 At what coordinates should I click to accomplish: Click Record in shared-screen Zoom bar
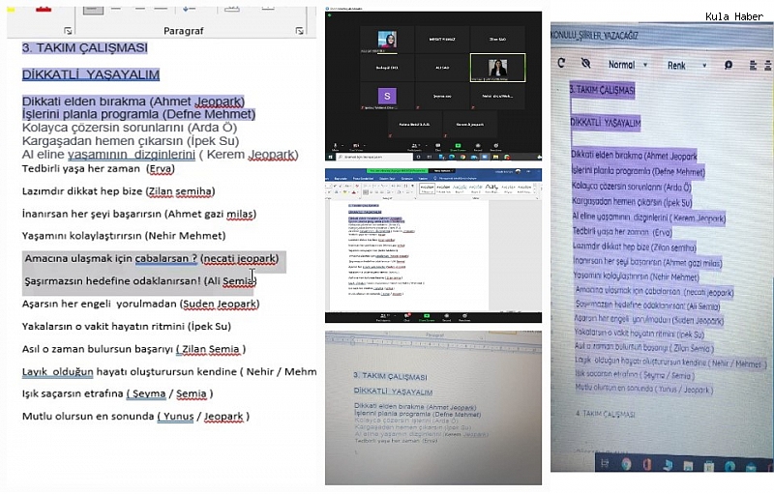tap(447, 317)
